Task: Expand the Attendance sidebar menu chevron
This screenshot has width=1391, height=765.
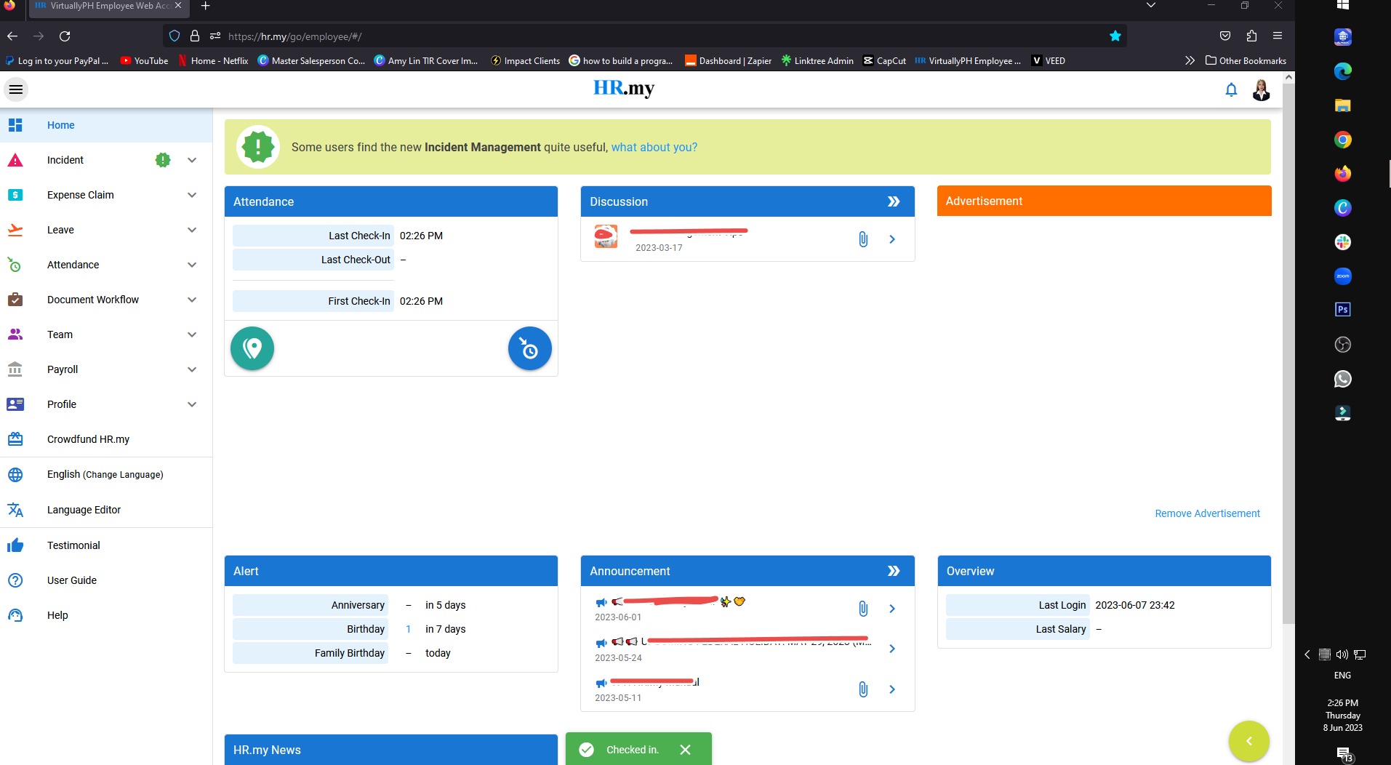Action: (192, 265)
